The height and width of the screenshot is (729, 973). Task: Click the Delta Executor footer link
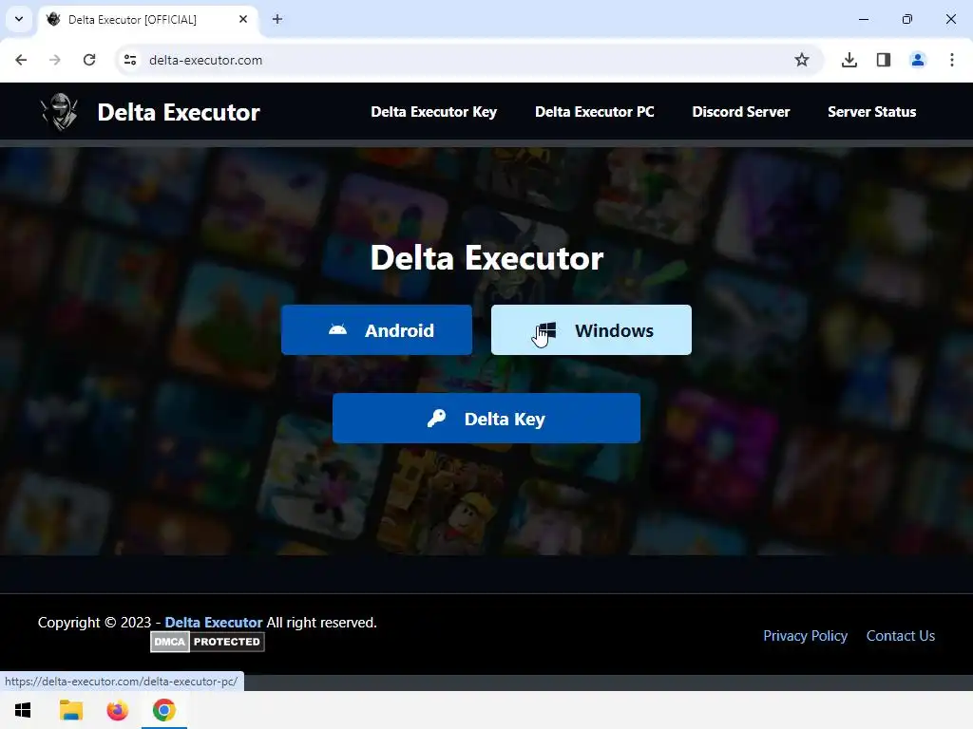[214, 623]
